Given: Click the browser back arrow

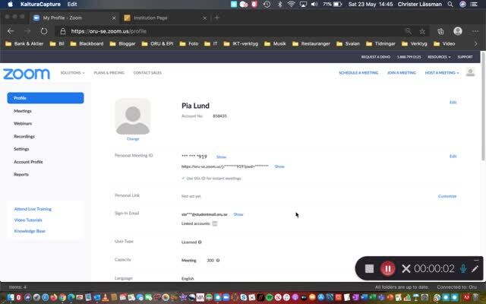Looking at the screenshot, I should click(11, 31).
